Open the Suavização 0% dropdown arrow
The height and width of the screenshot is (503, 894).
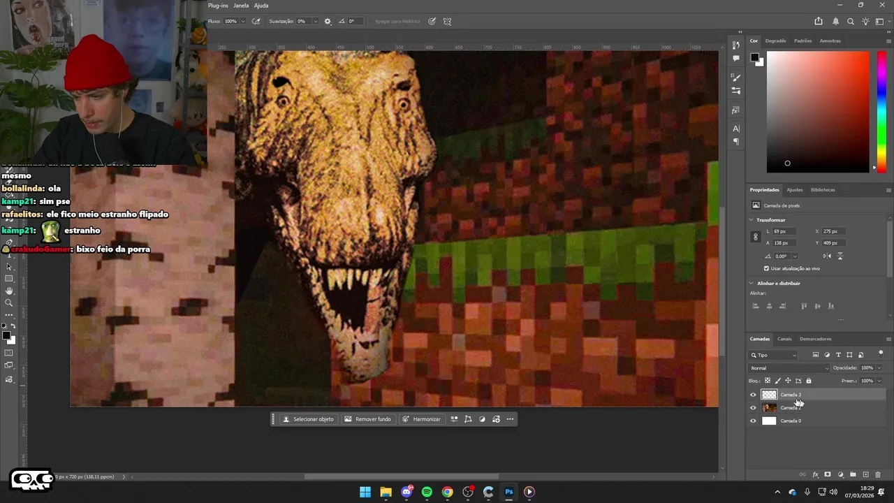(x=316, y=21)
